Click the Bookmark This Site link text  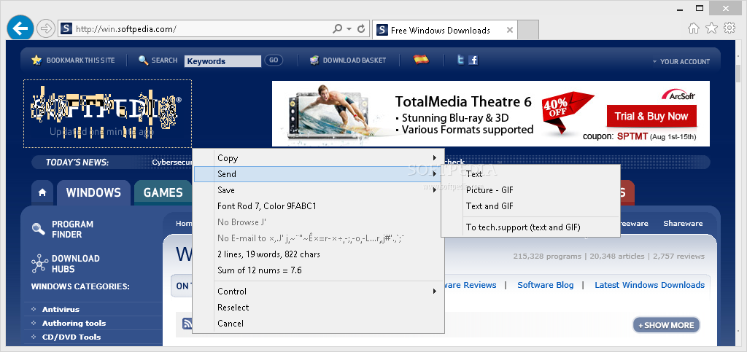pos(80,60)
